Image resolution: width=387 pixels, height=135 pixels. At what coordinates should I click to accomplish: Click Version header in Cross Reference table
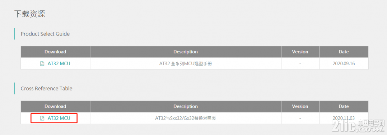[x=300, y=106]
